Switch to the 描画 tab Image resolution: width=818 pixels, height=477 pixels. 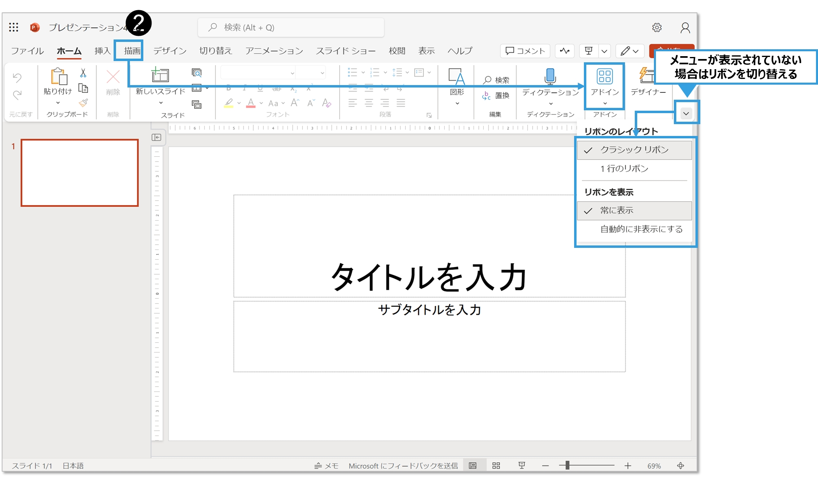[132, 51]
